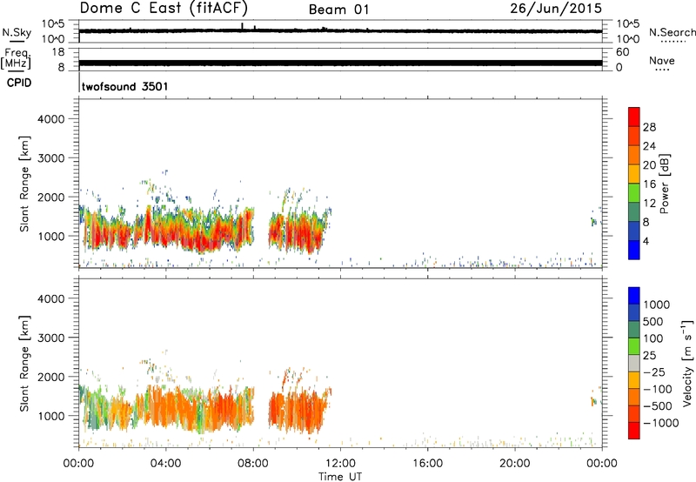Click the '20:00' time axis label
Viewport: 696px width, 482px height.
click(x=514, y=464)
